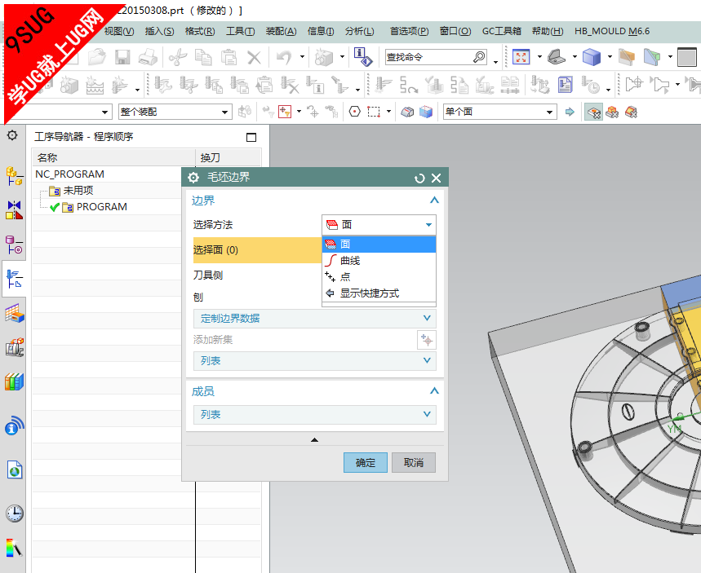Click the collapse dialog triangle above 确定
The width and height of the screenshot is (701, 573).
pos(314,440)
